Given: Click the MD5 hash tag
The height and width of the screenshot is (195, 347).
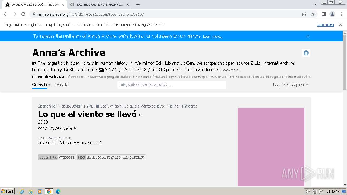Looking at the screenshot, I should (111, 157).
